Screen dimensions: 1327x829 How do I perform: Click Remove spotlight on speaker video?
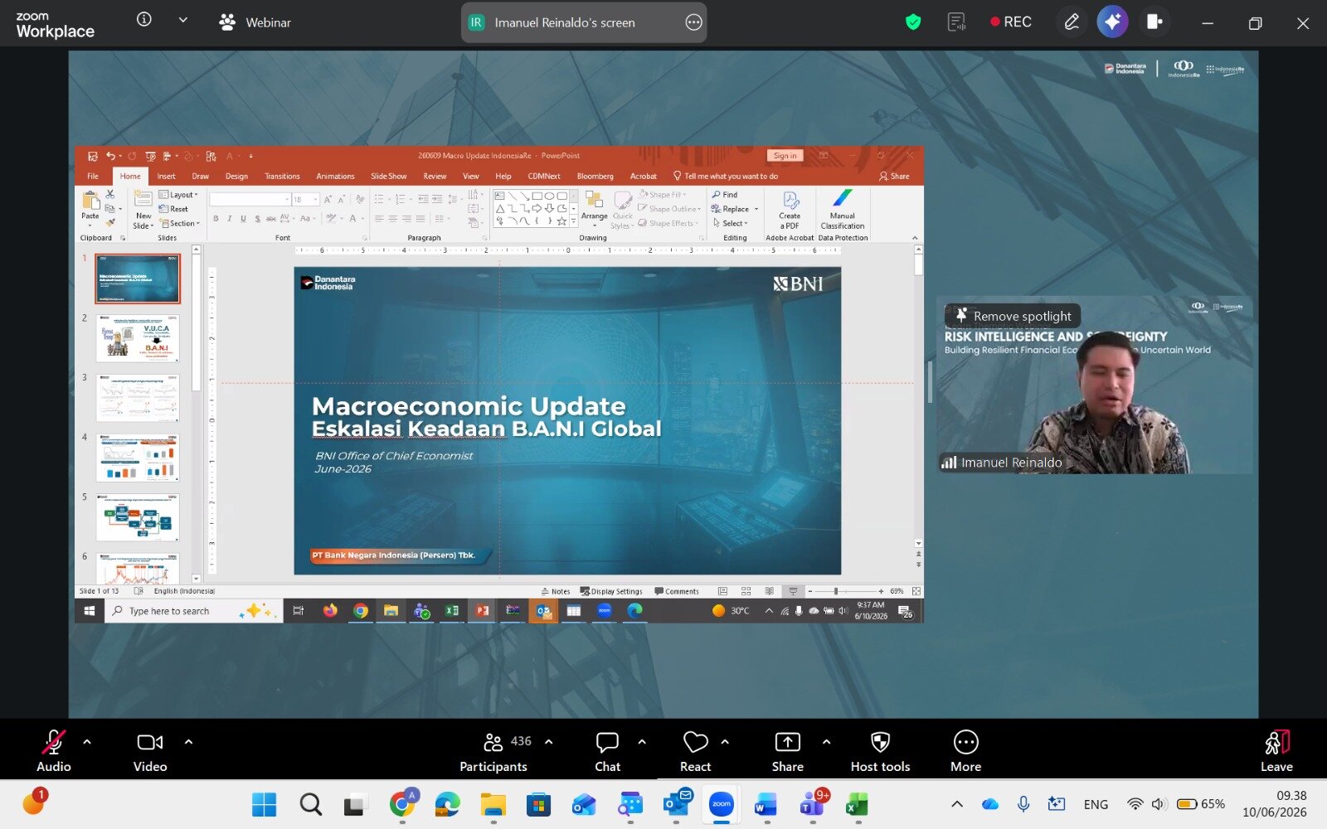[x=1013, y=316]
